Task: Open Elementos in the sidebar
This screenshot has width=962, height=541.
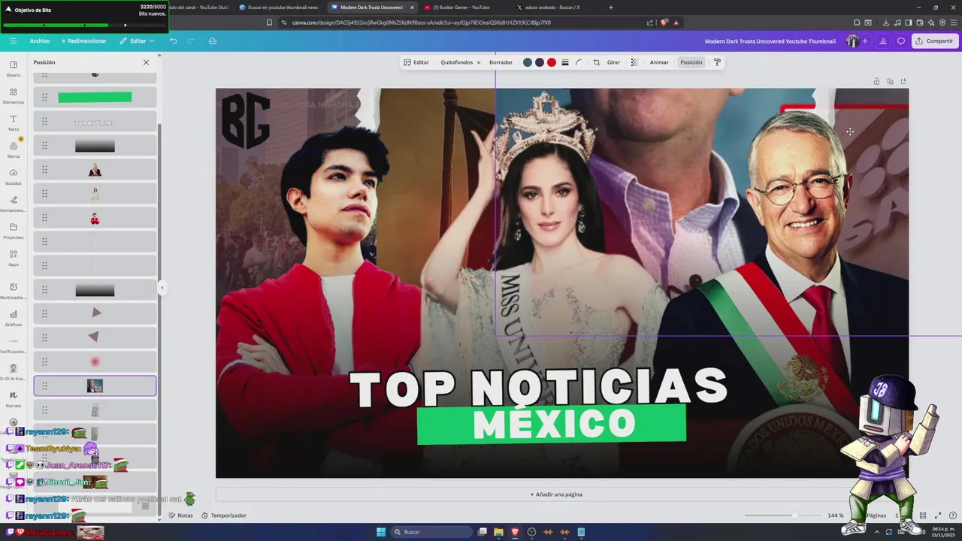Action: point(14,95)
